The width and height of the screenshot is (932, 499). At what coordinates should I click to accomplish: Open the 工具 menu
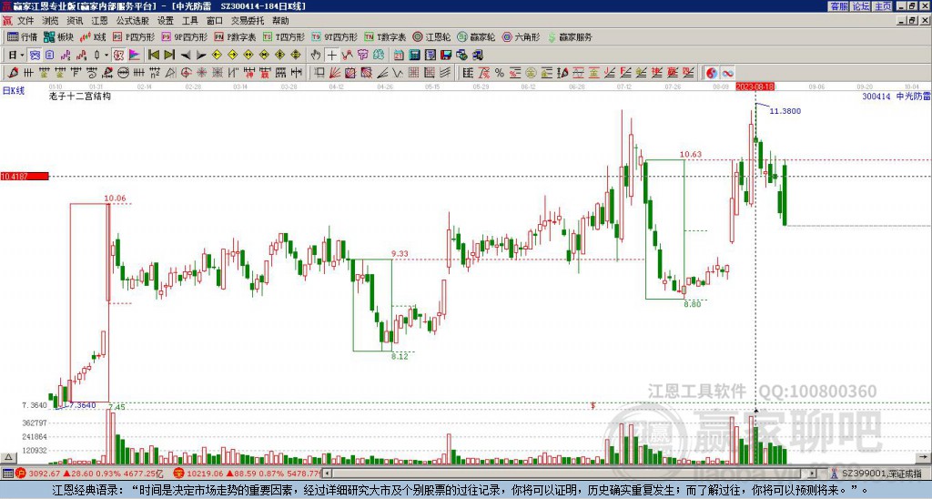190,21
